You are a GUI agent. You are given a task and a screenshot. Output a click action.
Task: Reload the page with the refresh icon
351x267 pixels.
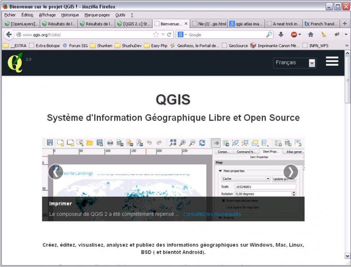click(169, 35)
